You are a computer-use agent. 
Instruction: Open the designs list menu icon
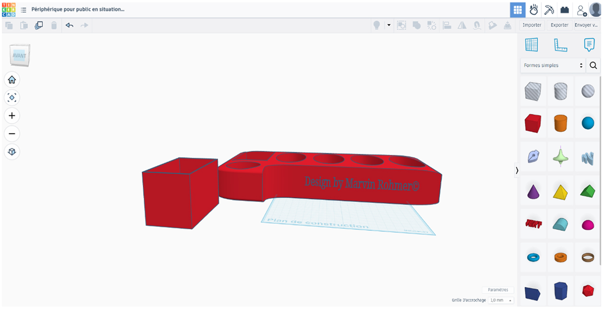pos(23,10)
